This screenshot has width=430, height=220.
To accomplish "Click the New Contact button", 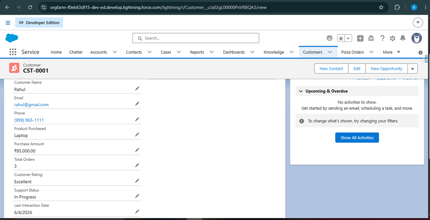I will click(x=331, y=69).
